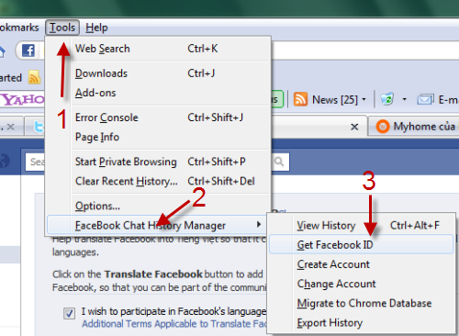Open the Bookmarks menu

point(19,28)
